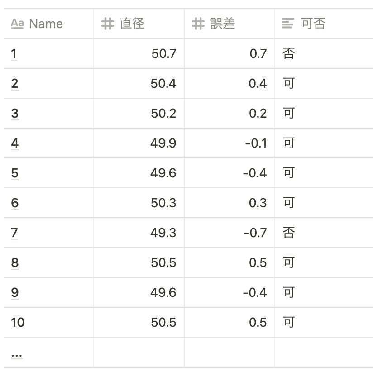Image resolution: width=373 pixels, height=372 pixels.
Task: Click the number icon next to 誤差
Action: coord(198,24)
